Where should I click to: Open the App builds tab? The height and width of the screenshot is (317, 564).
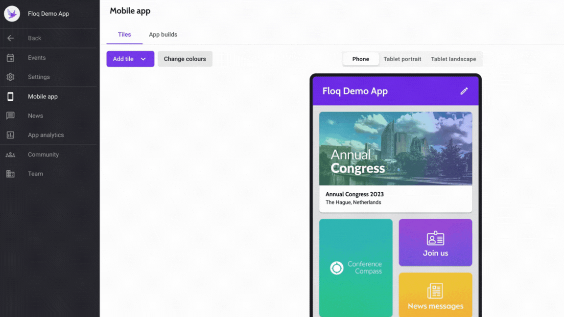[x=163, y=35]
